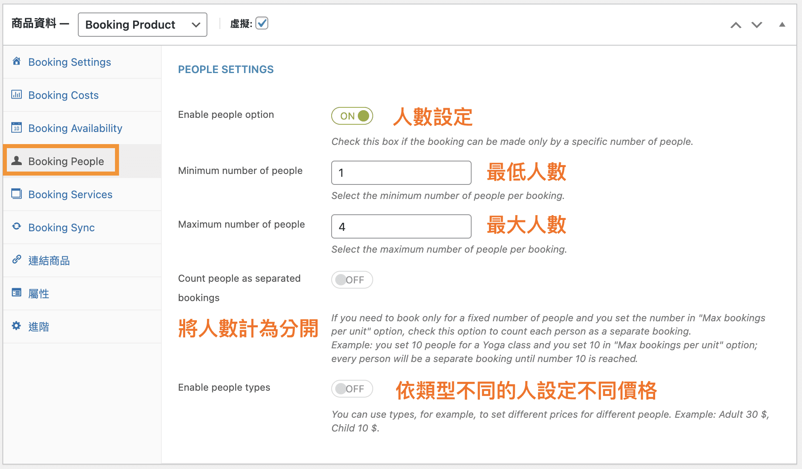This screenshot has width=802, height=469.
Task: Click the 進階 gear icon
Action: [17, 326]
